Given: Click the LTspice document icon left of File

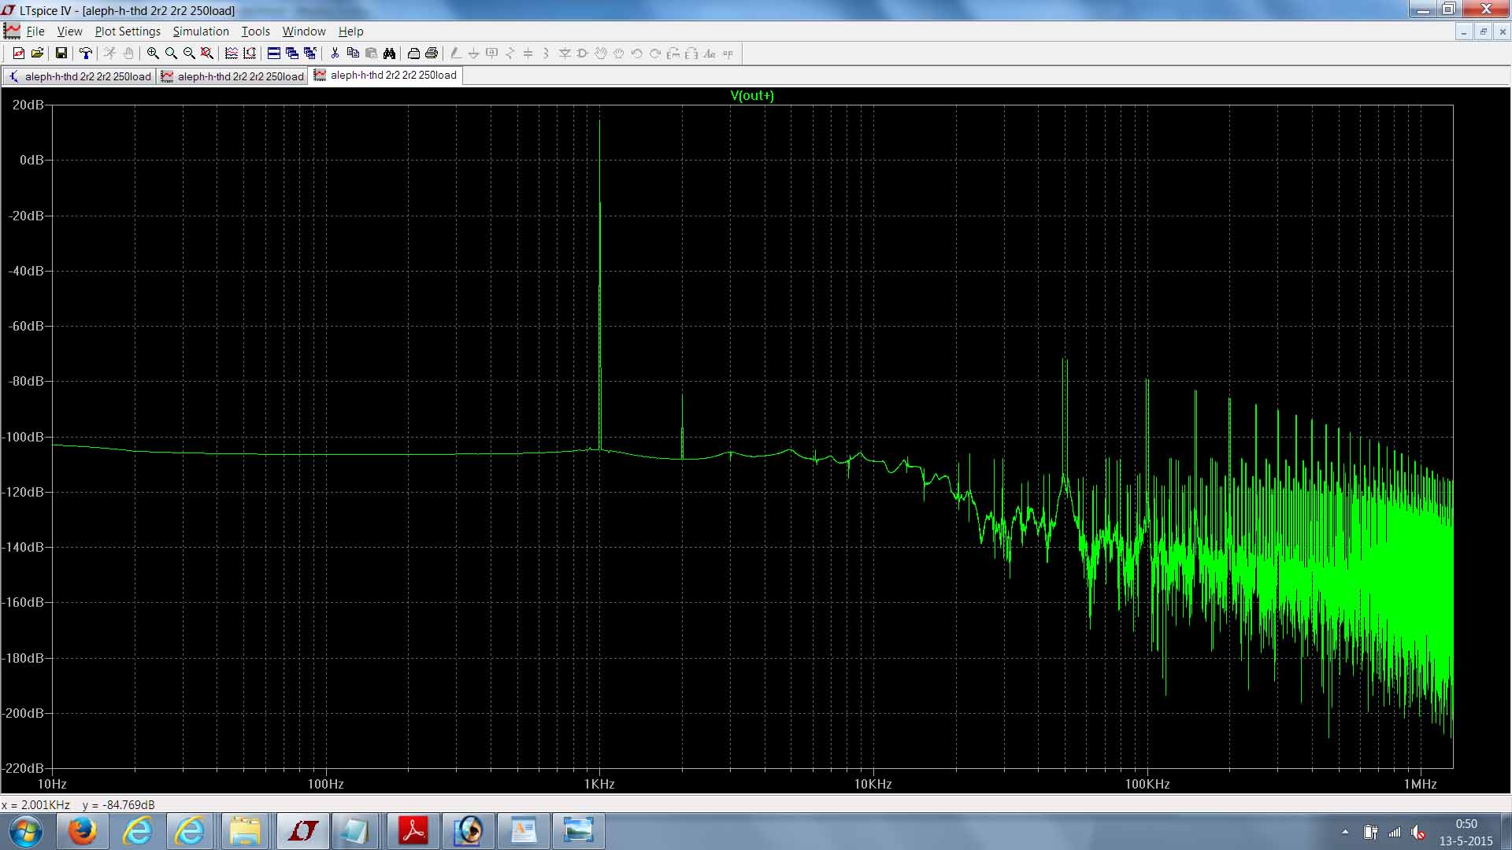Looking at the screenshot, I should (12, 31).
